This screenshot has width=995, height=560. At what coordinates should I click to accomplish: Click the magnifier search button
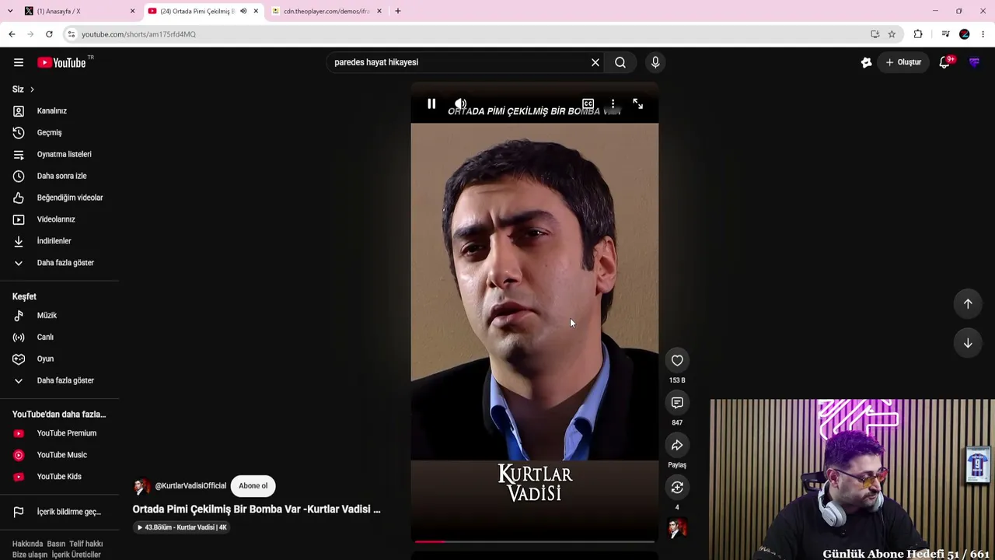point(620,62)
